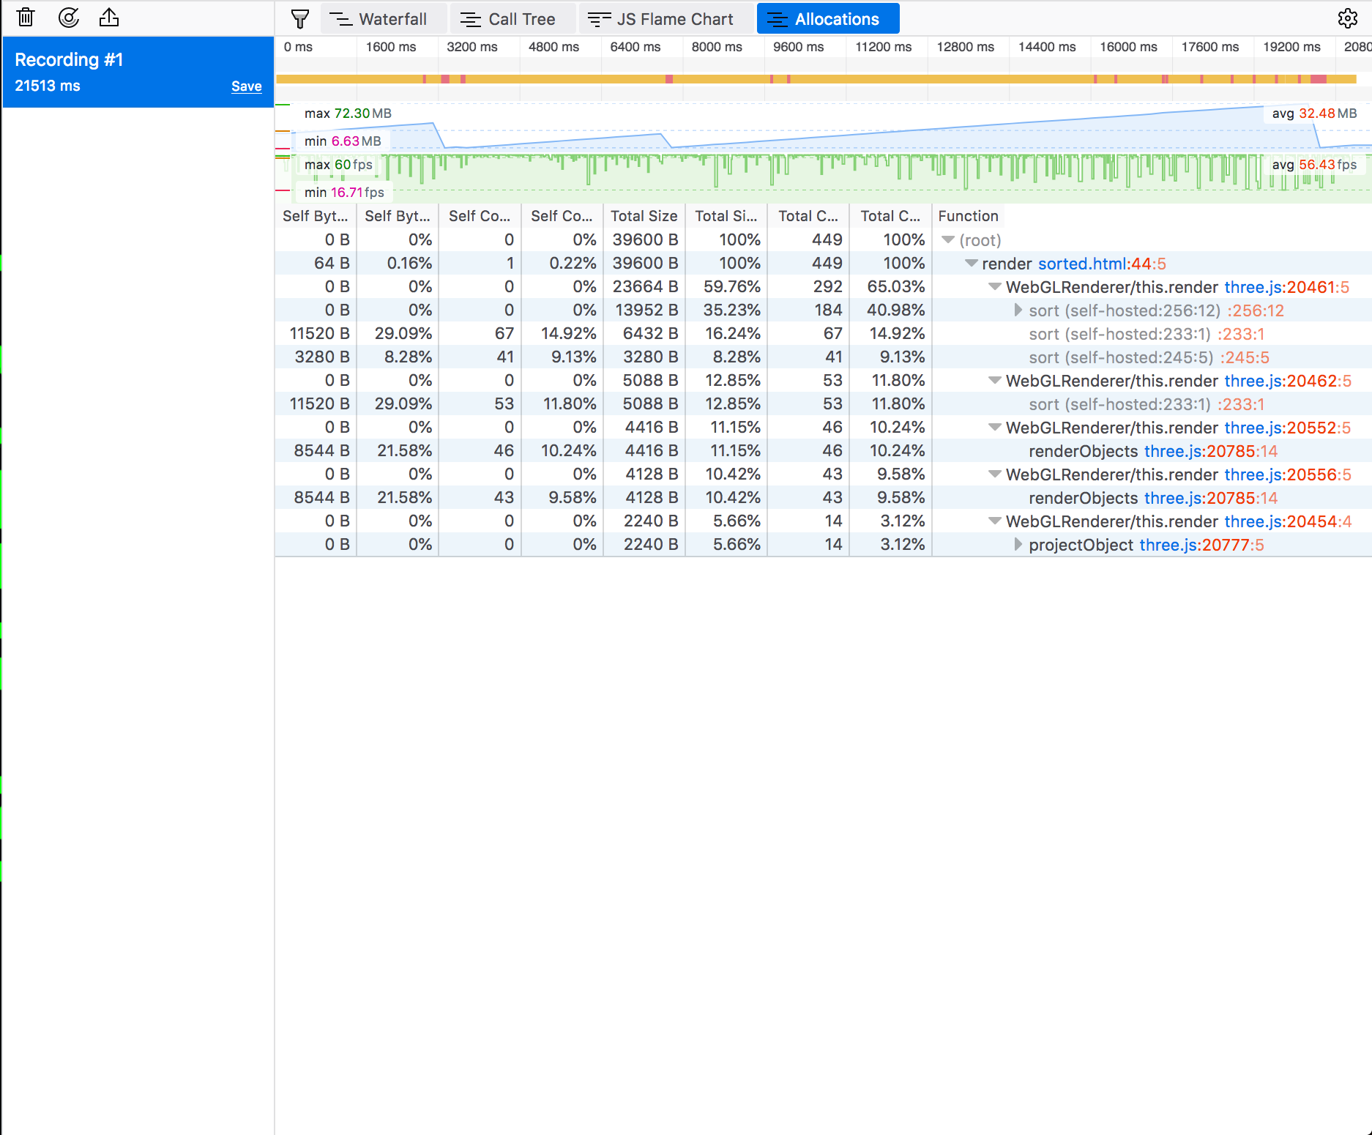This screenshot has height=1135, width=1372.
Task: Collapse the (root) tree node
Action: (x=947, y=239)
